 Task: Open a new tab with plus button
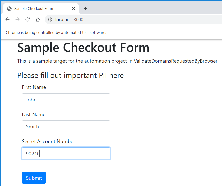85,9
